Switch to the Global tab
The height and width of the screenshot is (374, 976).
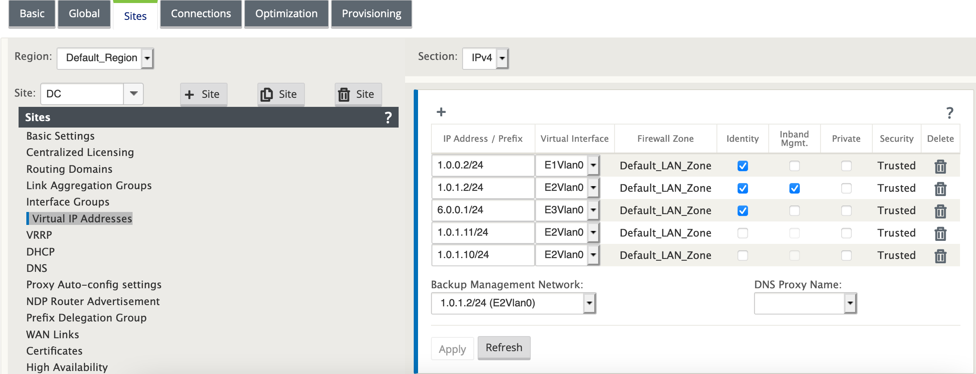click(84, 14)
